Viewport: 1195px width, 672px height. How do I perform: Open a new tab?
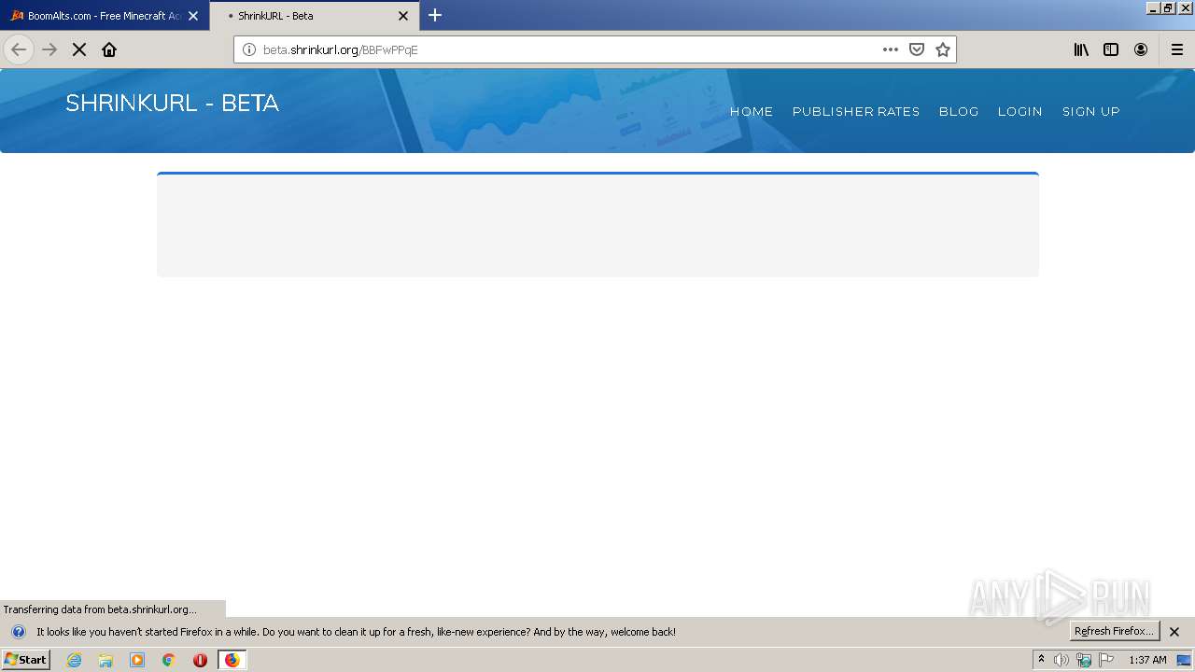pyautogui.click(x=435, y=15)
